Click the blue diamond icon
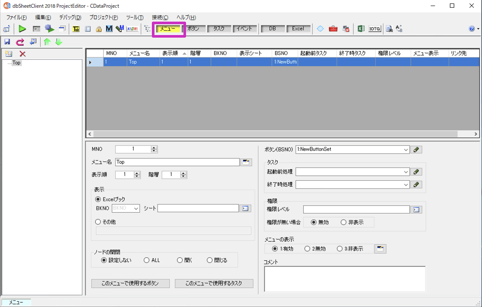 (x=320, y=29)
